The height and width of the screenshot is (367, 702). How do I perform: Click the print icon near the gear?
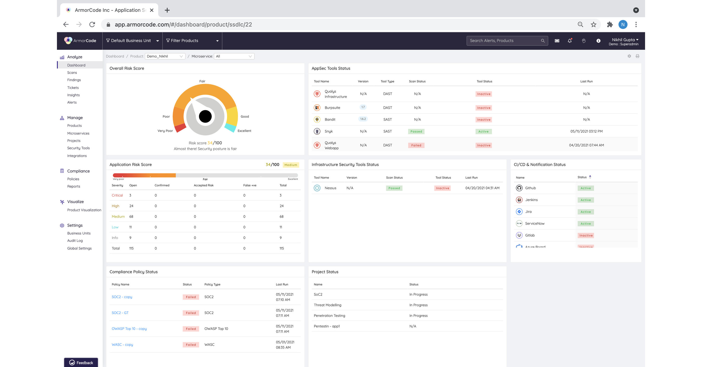coord(638,56)
